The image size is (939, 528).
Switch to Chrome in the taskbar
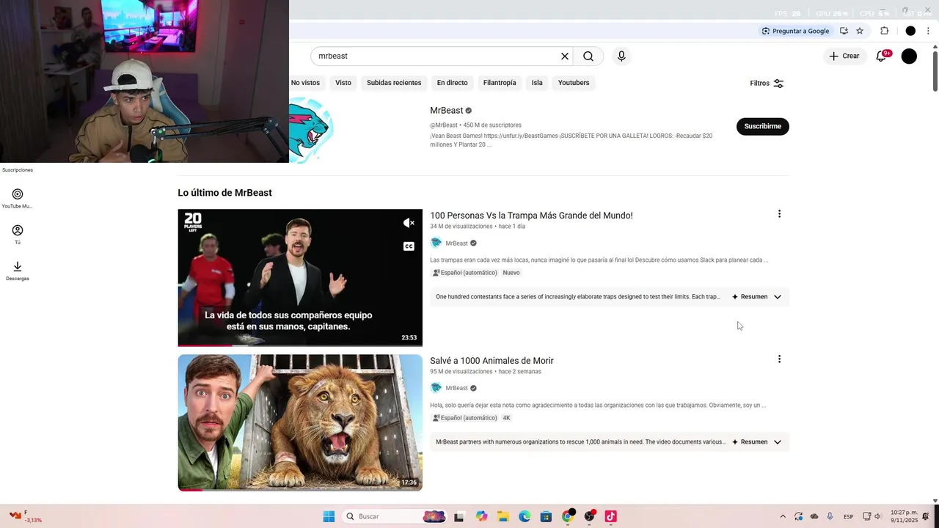point(568,516)
